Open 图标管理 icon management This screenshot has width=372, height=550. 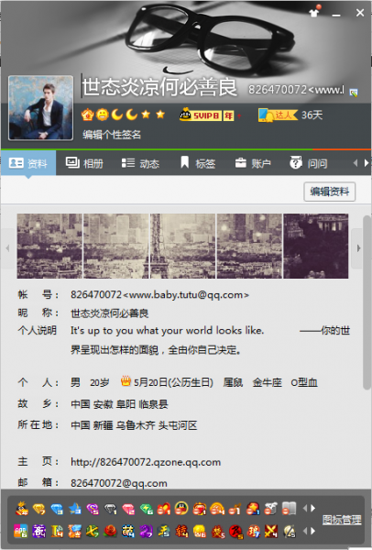pos(342,520)
